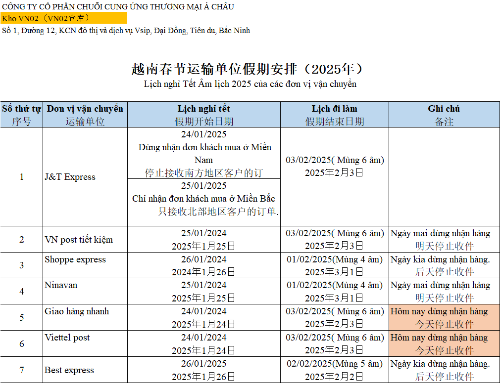
Task: Select the 'Ninavan' carrier cell
Action: 85,291
